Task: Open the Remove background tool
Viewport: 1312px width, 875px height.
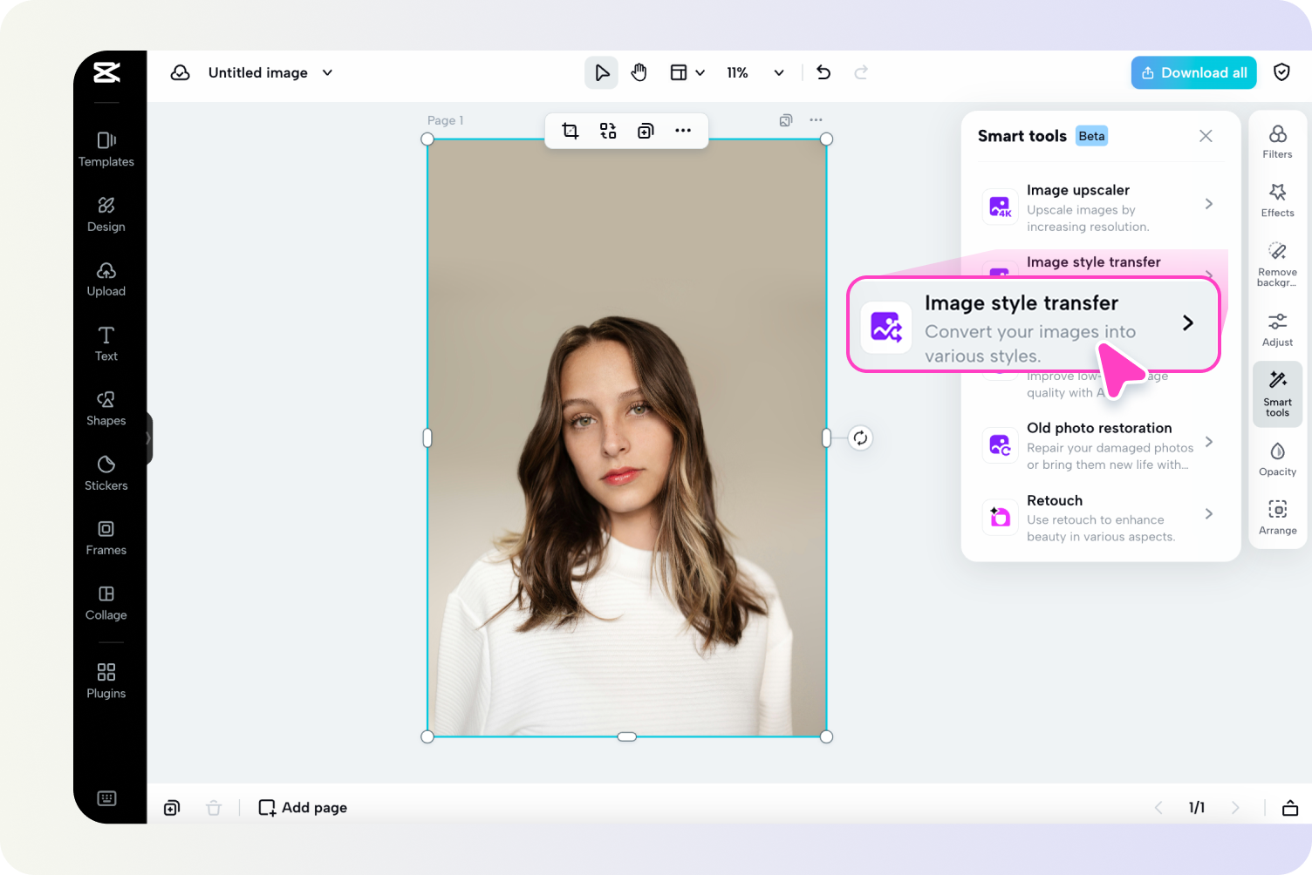Action: coord(1277,264)
